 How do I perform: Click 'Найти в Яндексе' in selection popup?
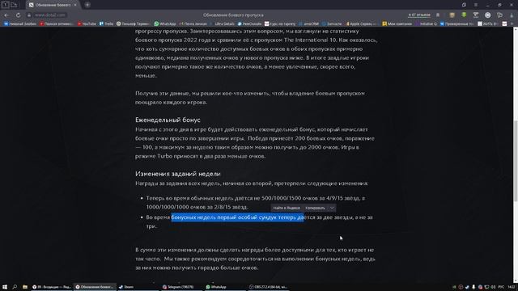287,208
